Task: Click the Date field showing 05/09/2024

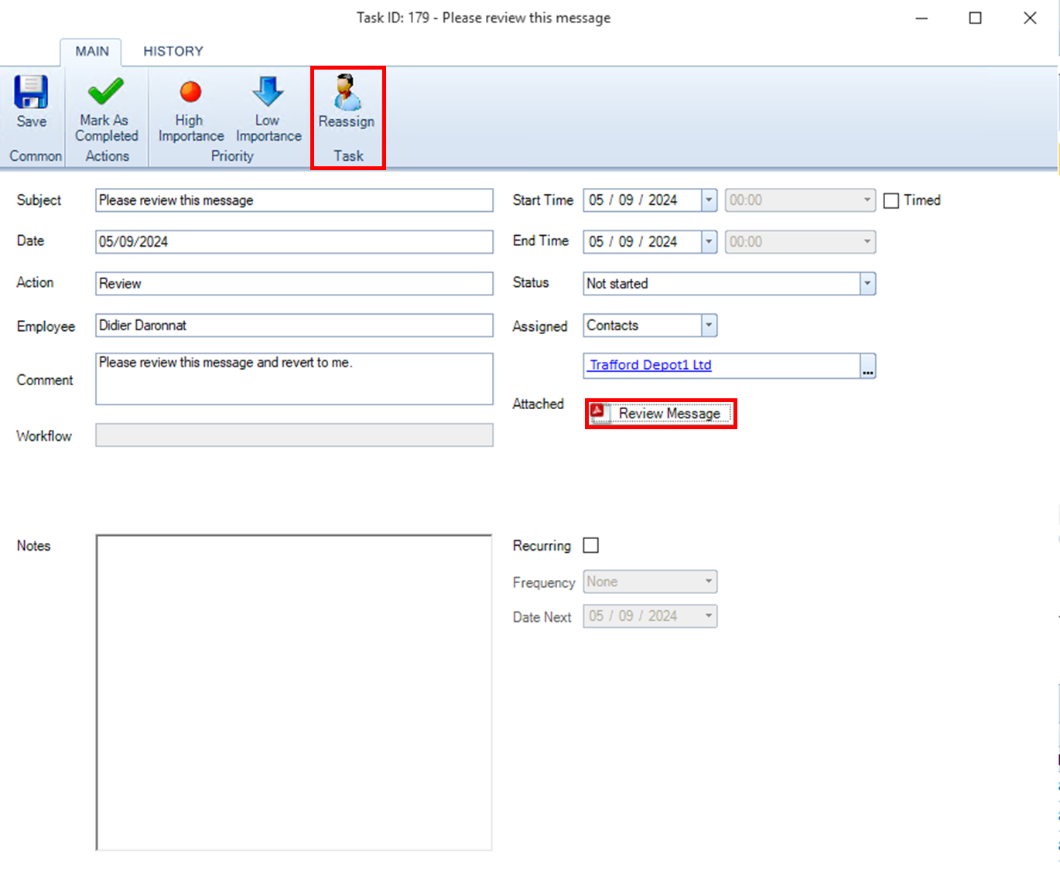Action: 294,242
